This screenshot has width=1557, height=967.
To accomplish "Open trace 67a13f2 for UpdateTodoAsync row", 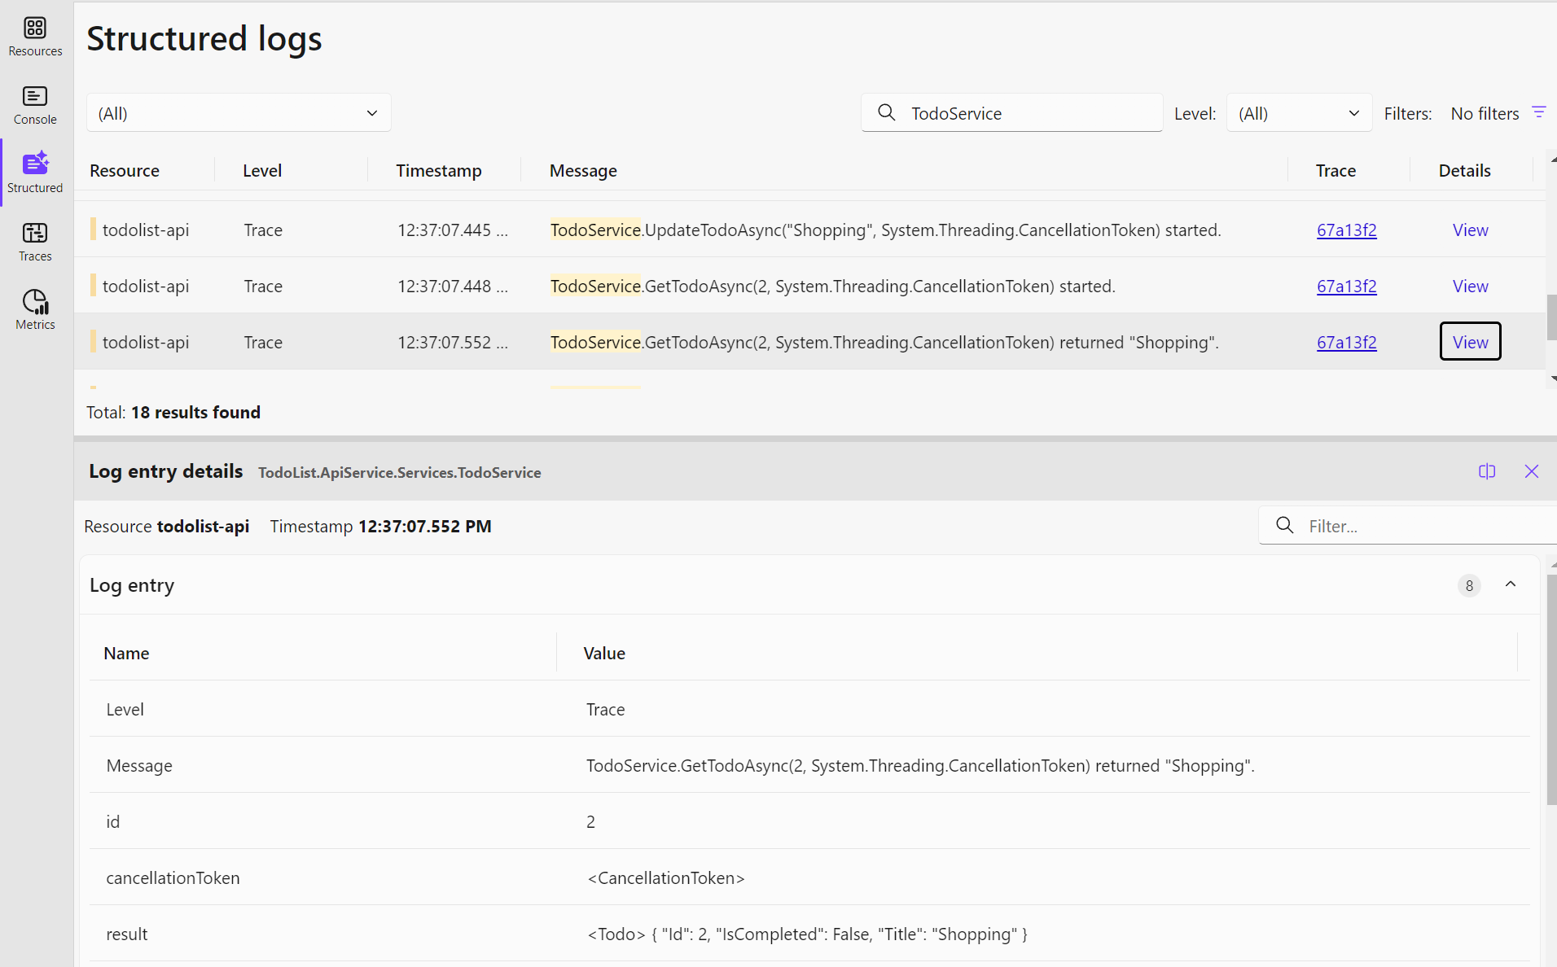I will pos(1346,230).
